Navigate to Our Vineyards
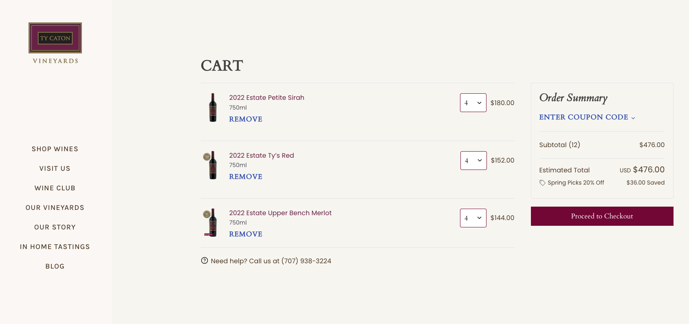Viewport: 689px width, 324px height. coord(55,208)
